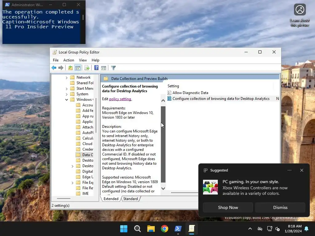
Task: Select the Add fe folder in tree
Action: 88,111
